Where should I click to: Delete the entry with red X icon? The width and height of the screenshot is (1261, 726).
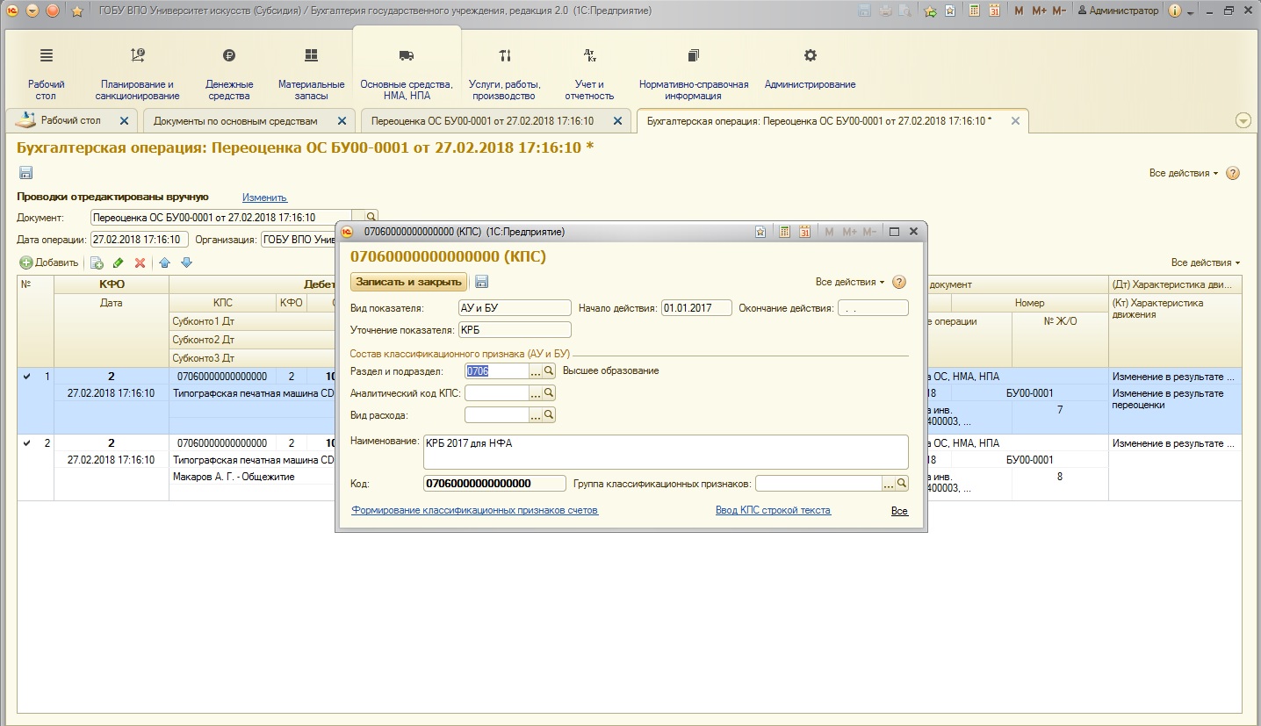pos(140,262)
